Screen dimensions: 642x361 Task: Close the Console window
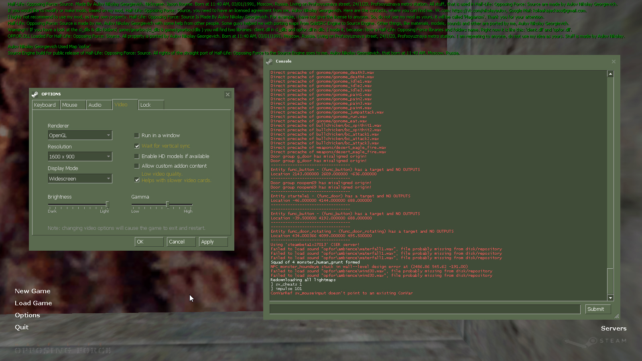click(x=614, y=61)
